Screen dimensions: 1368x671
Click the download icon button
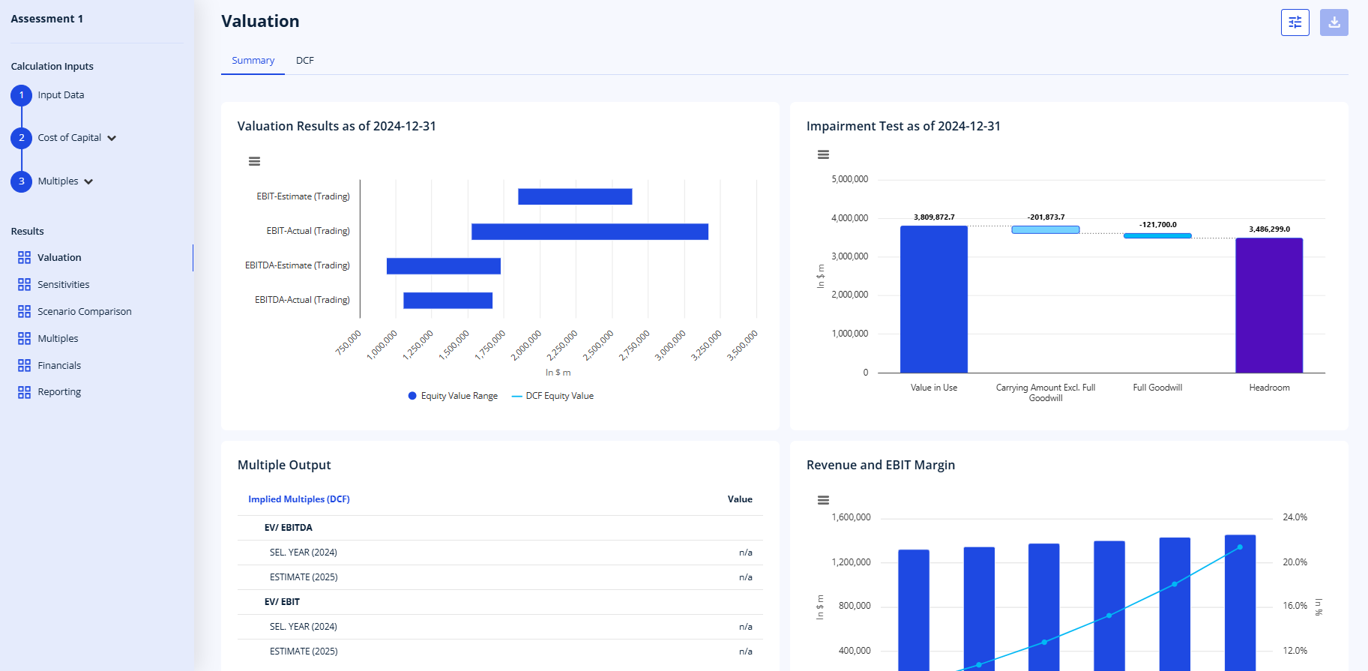tap(1334, 22)
